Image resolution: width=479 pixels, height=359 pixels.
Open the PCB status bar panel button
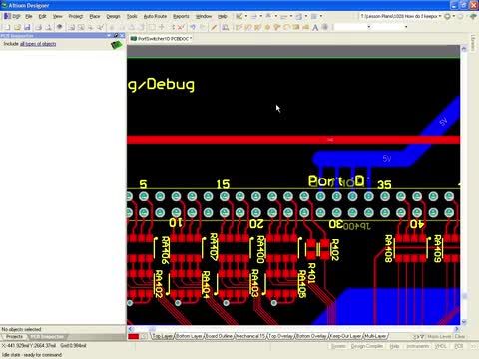[459, 346]
